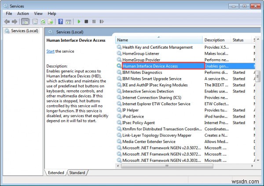
Task: Click Started status of IP Helper
Action: coord(239,110)
